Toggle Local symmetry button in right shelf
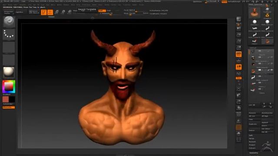The image size is (278, 156). pos(238,67)
